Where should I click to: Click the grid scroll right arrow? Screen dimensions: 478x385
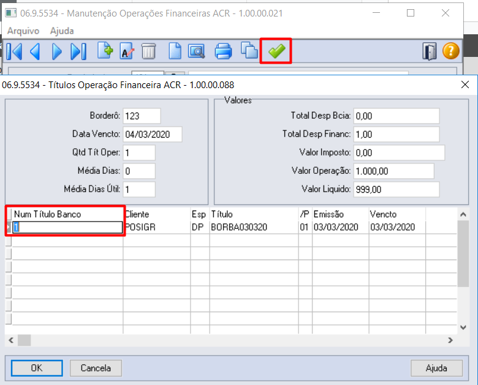click(x=450, y=340)
